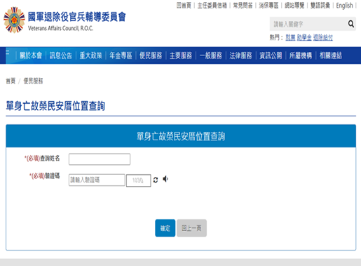
Task: Open the 法律服務 menu
Action: (240, 55)
